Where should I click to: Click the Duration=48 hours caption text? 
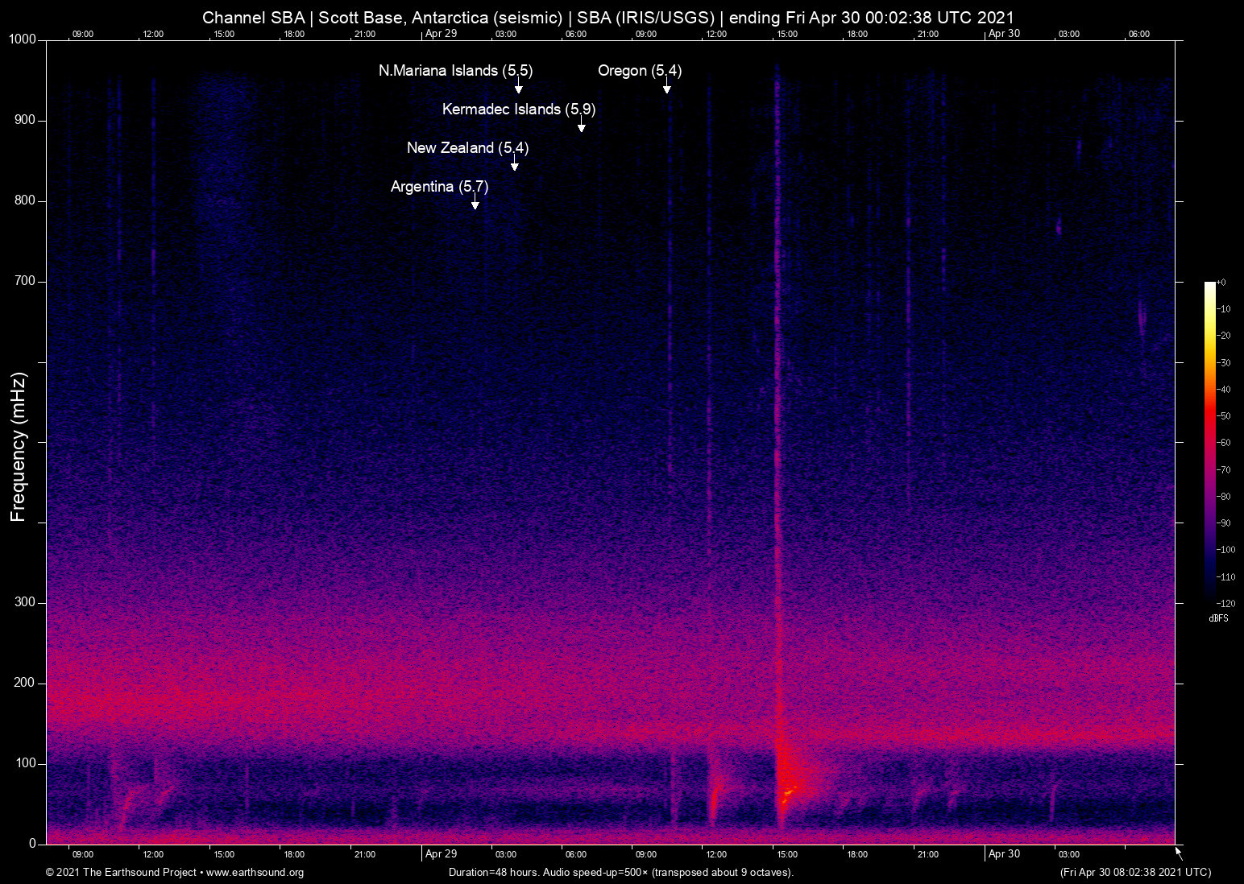[620, 873]
